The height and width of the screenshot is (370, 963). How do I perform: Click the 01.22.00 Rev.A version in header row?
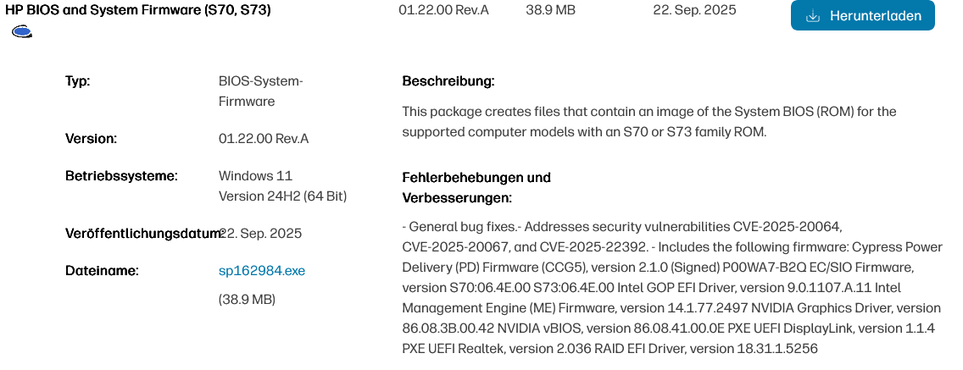point(443,11)
